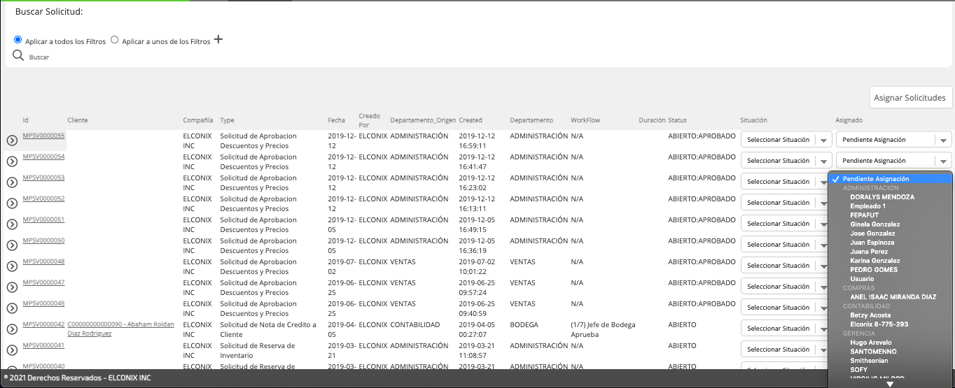This screenshot has width=955, height=388.
Task: Click the 'Asignar Solicitudes' button
Action: [911, 98]
